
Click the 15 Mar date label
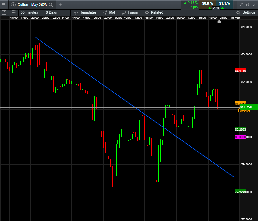[235, 18]
